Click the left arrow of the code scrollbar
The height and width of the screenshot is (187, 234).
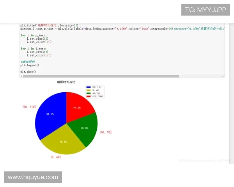click(x=22, y=76)
